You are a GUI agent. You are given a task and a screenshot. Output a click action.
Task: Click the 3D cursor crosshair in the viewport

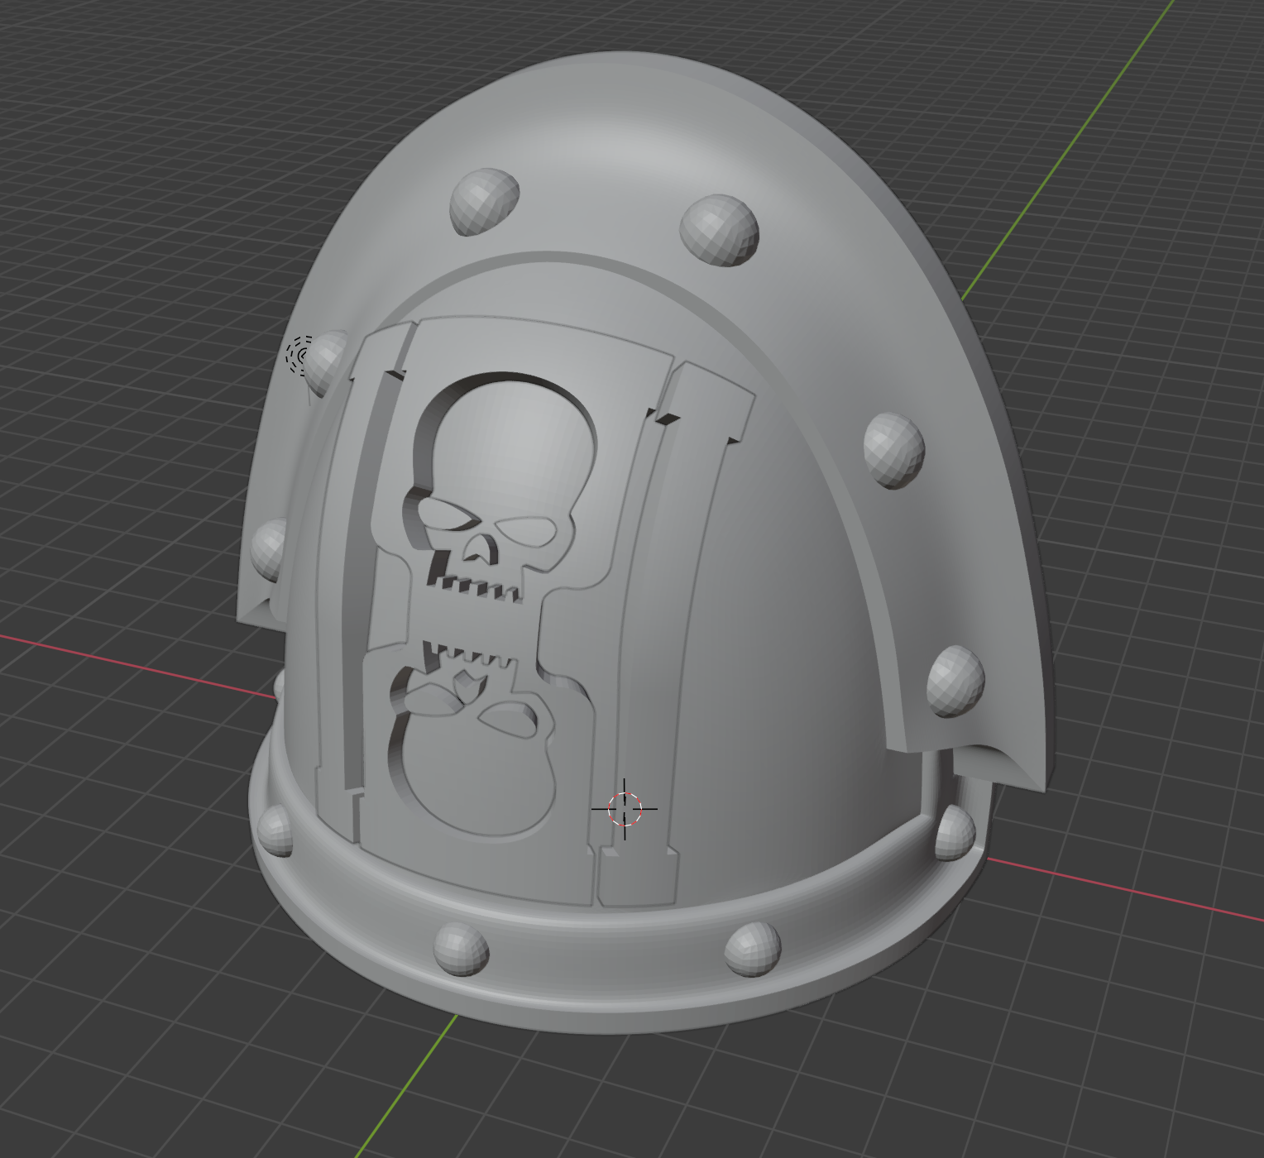(x=625, y=809)
